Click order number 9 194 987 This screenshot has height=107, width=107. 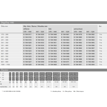coord(78,56)
